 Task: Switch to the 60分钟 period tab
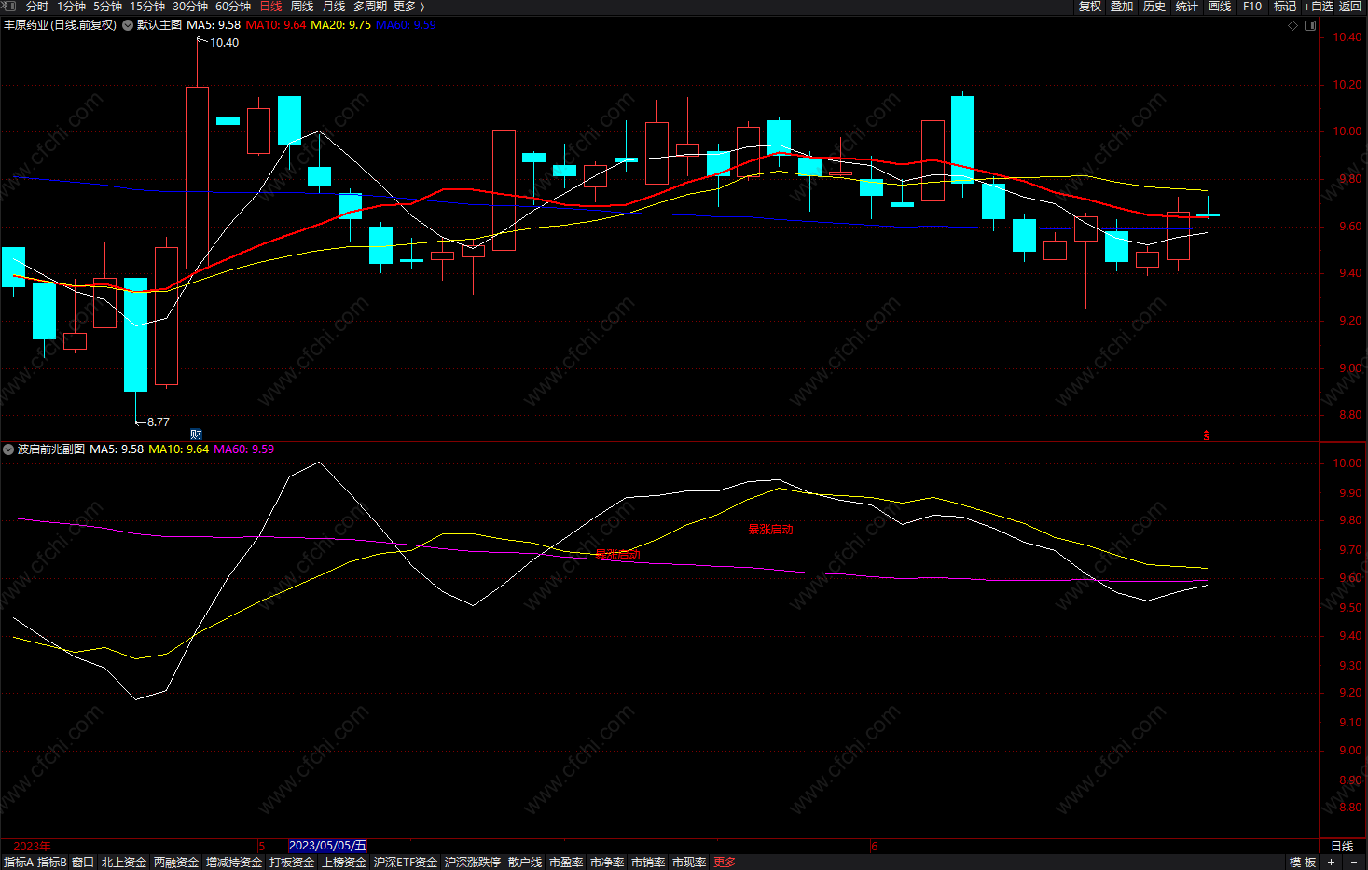pos(233,7)
